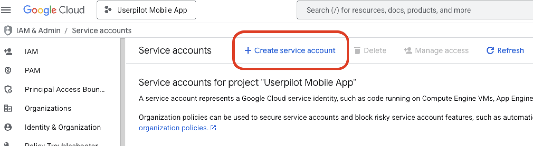Click the IAM add-person icon

click(8, 51)
